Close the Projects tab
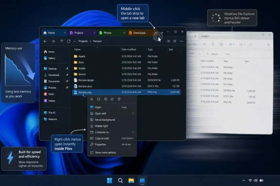 (94, 33)
